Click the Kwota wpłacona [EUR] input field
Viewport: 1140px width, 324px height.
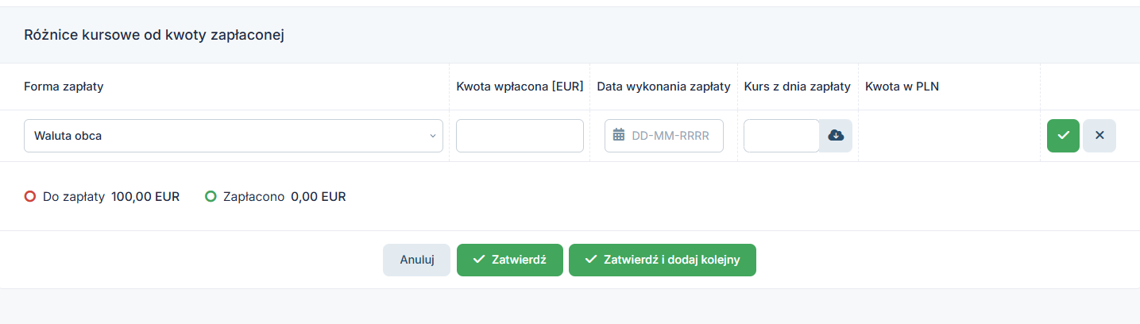pyautogui.click(x=520, y=136)
